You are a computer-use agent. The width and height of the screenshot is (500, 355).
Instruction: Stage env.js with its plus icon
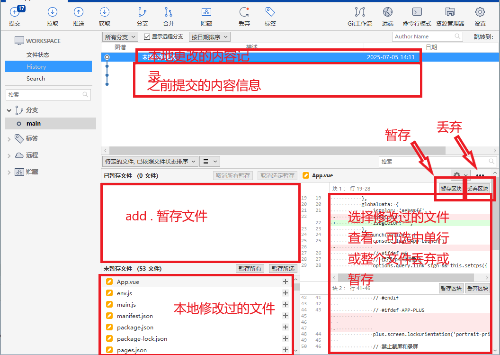click(286, 293)
